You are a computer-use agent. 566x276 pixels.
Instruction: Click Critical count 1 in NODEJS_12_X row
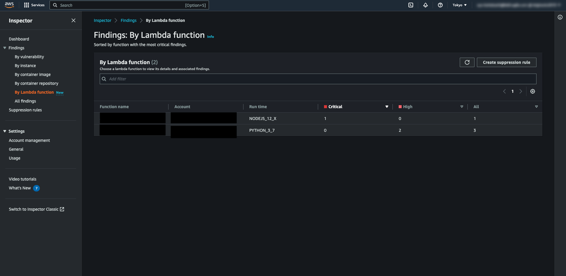coord(325,118)
